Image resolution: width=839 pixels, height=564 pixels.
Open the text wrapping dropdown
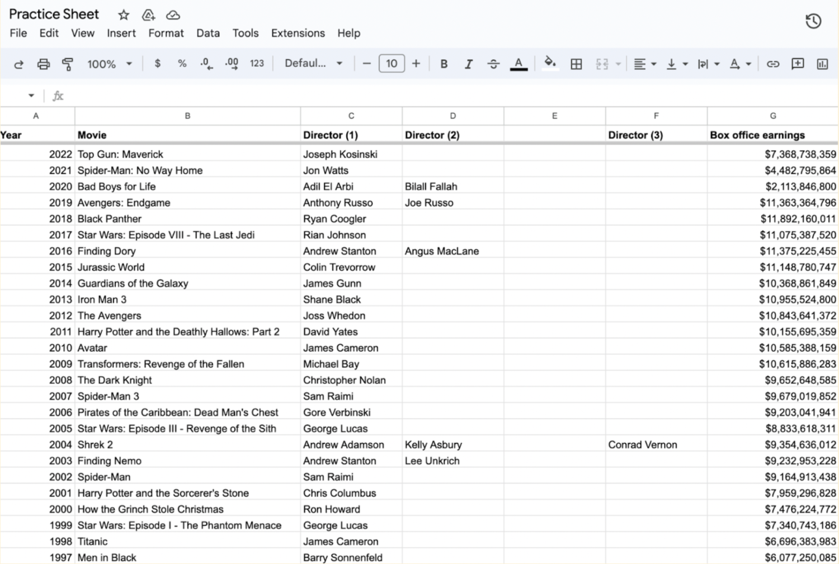point(708,64)
